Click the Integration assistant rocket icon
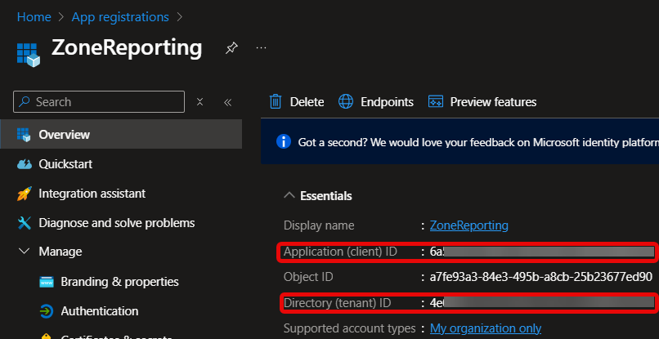 [x=24, y=194]
